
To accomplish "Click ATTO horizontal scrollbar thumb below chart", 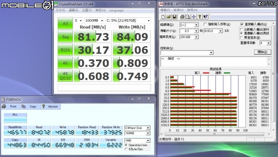I will [x=214, y=134].
